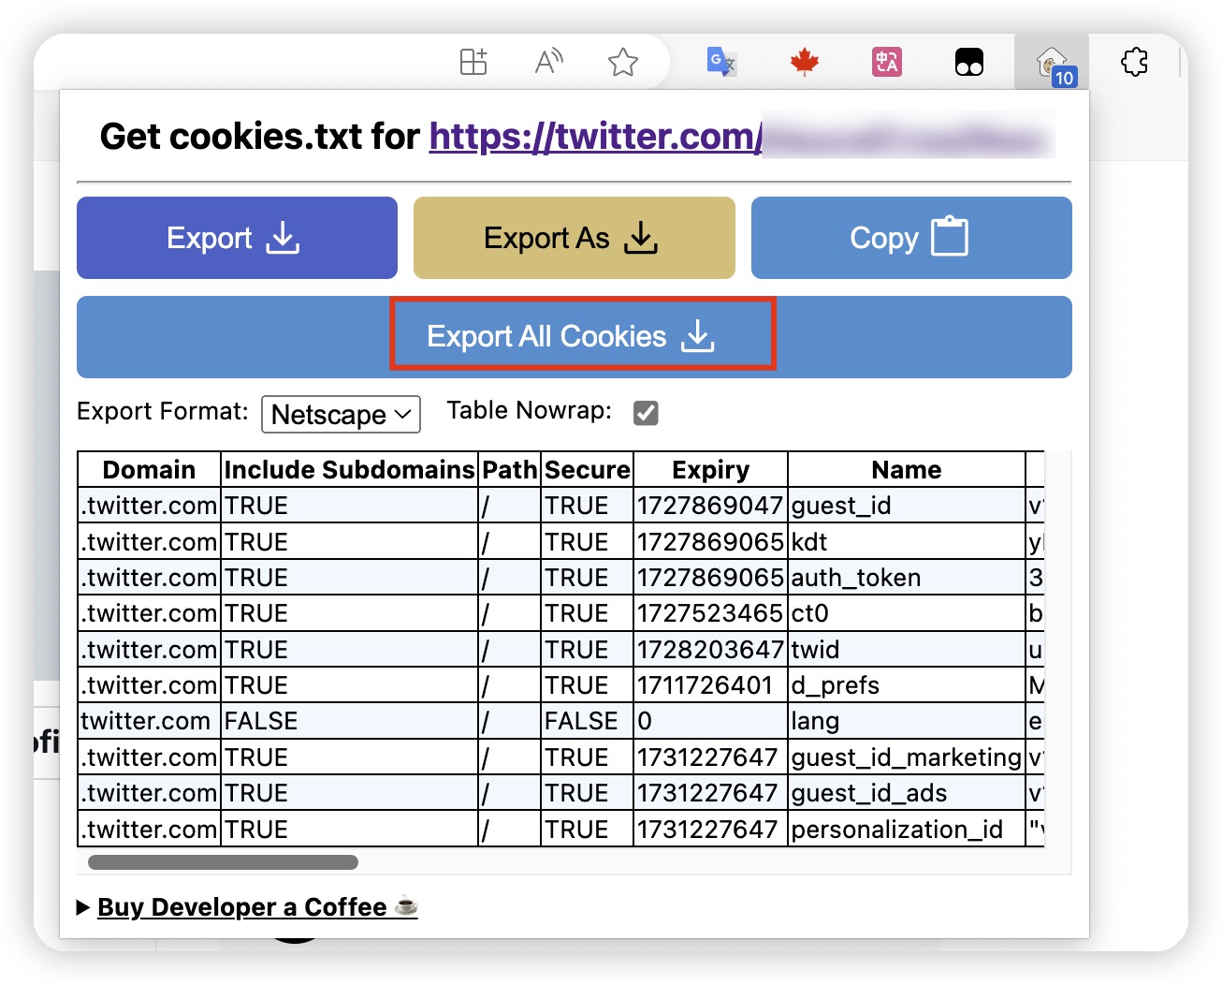
Task: Open the pink translation extension icon
Action: [887, 62]
